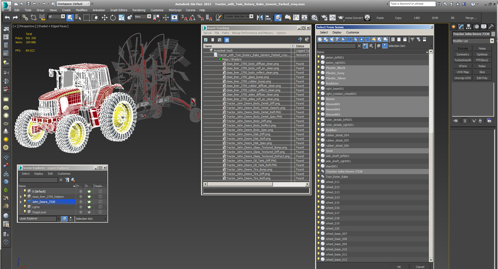Click the Select From Scene vertical scrollbar
498x269 pixels.
(431, 156)
